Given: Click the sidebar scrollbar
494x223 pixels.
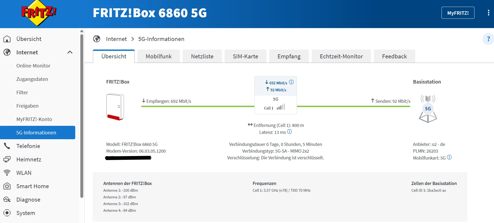Looking at the screenshot, I should 82,116.
